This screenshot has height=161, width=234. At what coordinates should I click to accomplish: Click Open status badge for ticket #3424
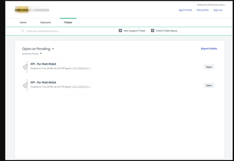(x=209, y=85)
